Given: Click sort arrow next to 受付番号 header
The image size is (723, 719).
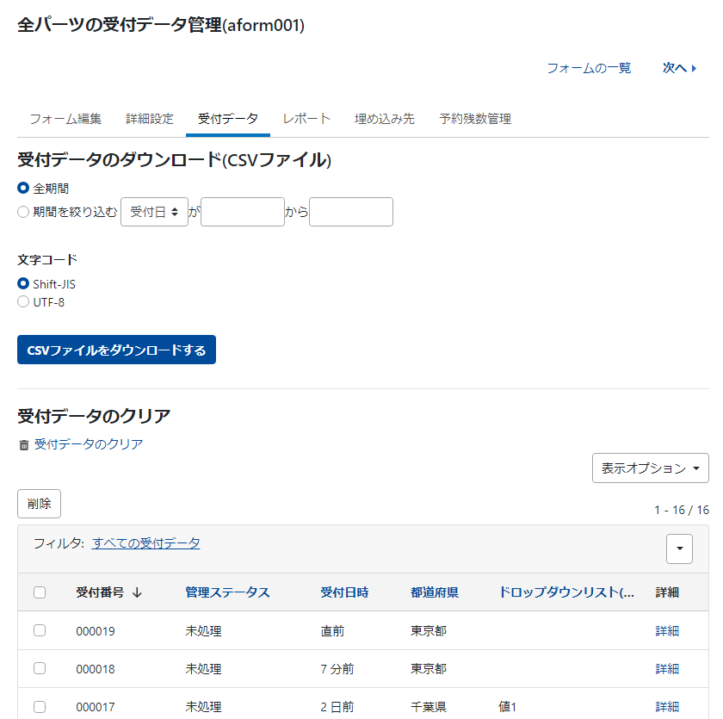Looking at the screenshot, I should click(137, 592).
